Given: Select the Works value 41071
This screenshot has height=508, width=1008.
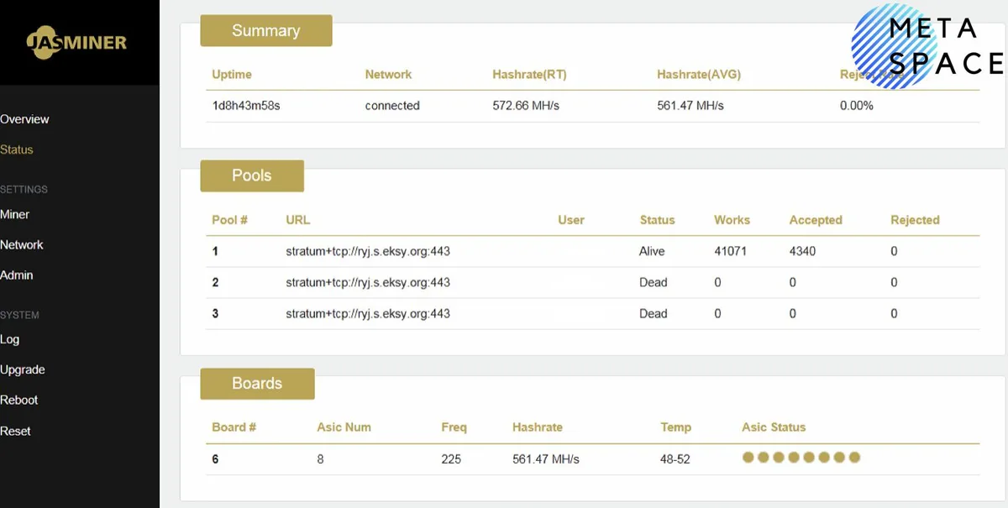Looking at the screenshot, I should pos(730,251).
